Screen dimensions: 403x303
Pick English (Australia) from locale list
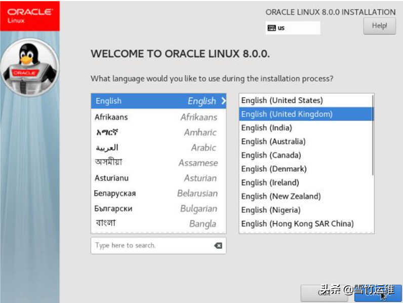coord(273,141)
